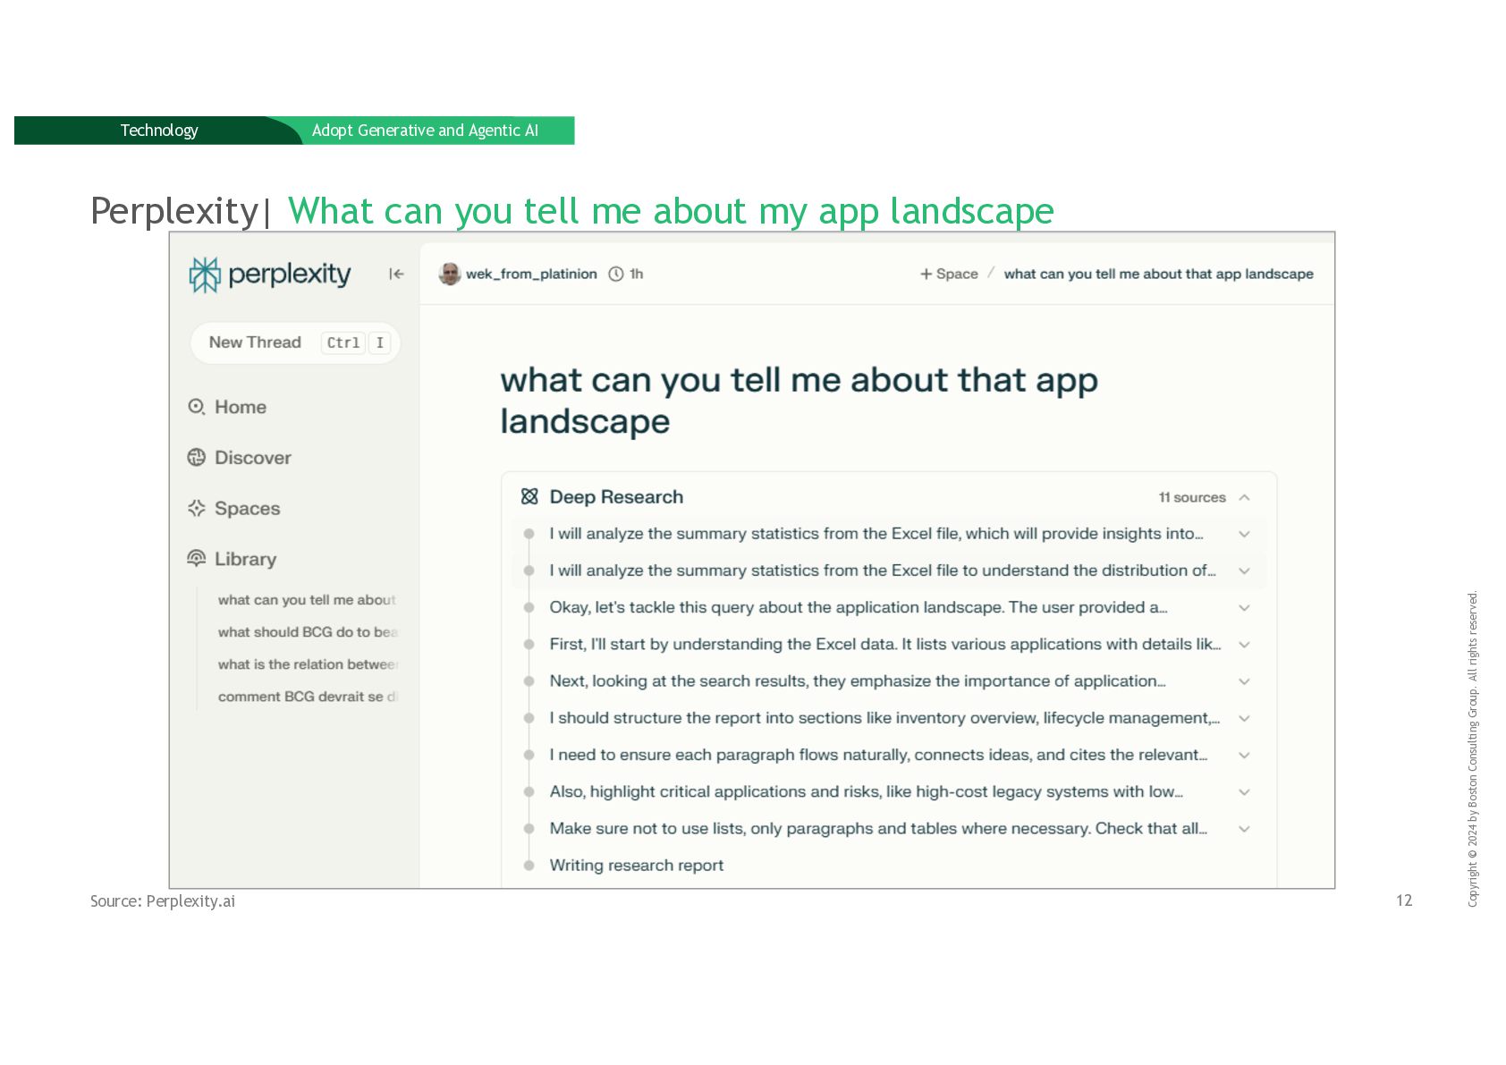Click the wek_from_platinion username

click(x=531, y=274)
